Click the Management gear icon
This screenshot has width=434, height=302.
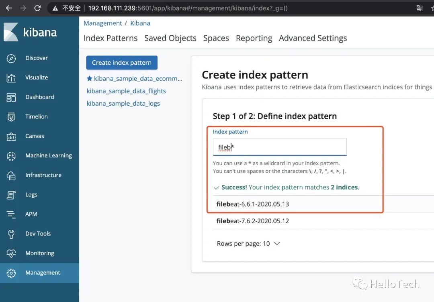(x=11, y=273)
